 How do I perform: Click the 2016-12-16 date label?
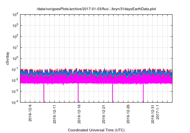click(79, 114)
